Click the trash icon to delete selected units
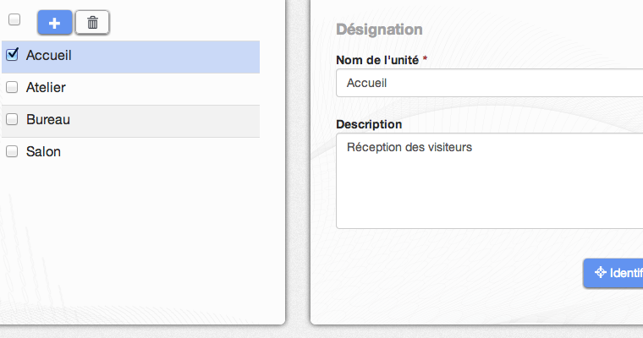 [x=93, y=23]
